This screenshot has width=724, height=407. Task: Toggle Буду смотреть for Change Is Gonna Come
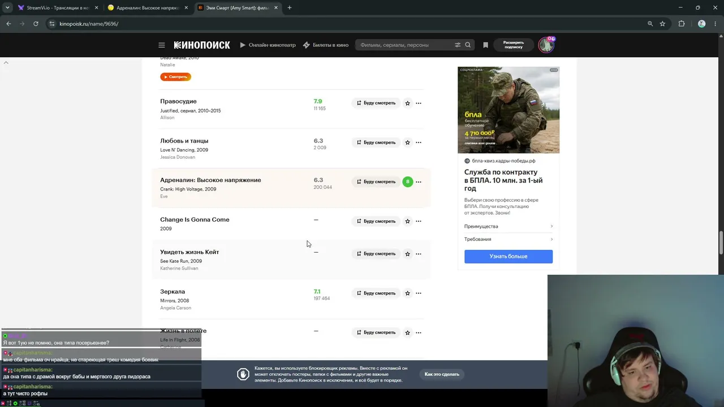tap(376, 221)
